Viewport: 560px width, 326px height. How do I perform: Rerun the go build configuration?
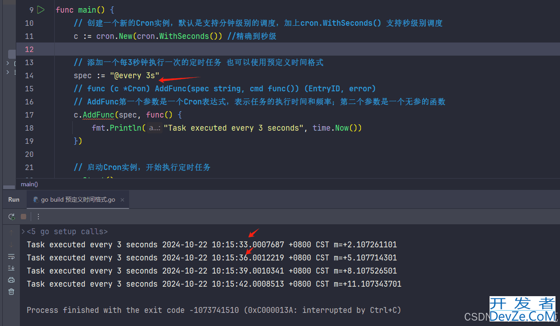tap(11, 217)
